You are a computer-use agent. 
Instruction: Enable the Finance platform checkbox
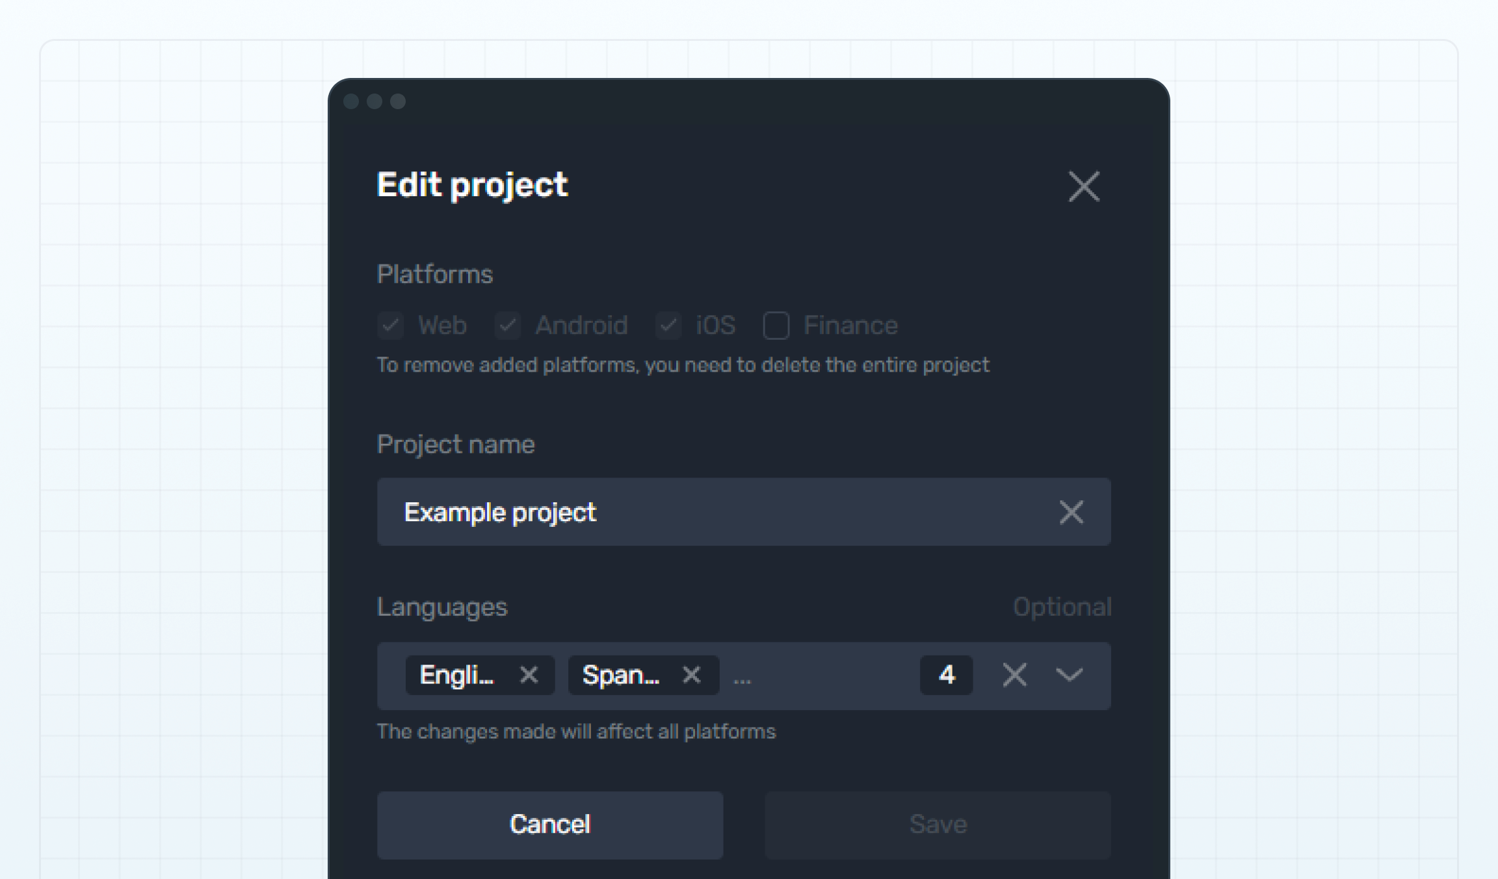(x=776, y=325)
